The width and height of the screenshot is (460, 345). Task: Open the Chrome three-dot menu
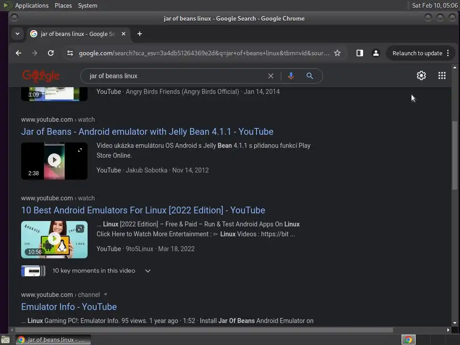coord(448,53)
